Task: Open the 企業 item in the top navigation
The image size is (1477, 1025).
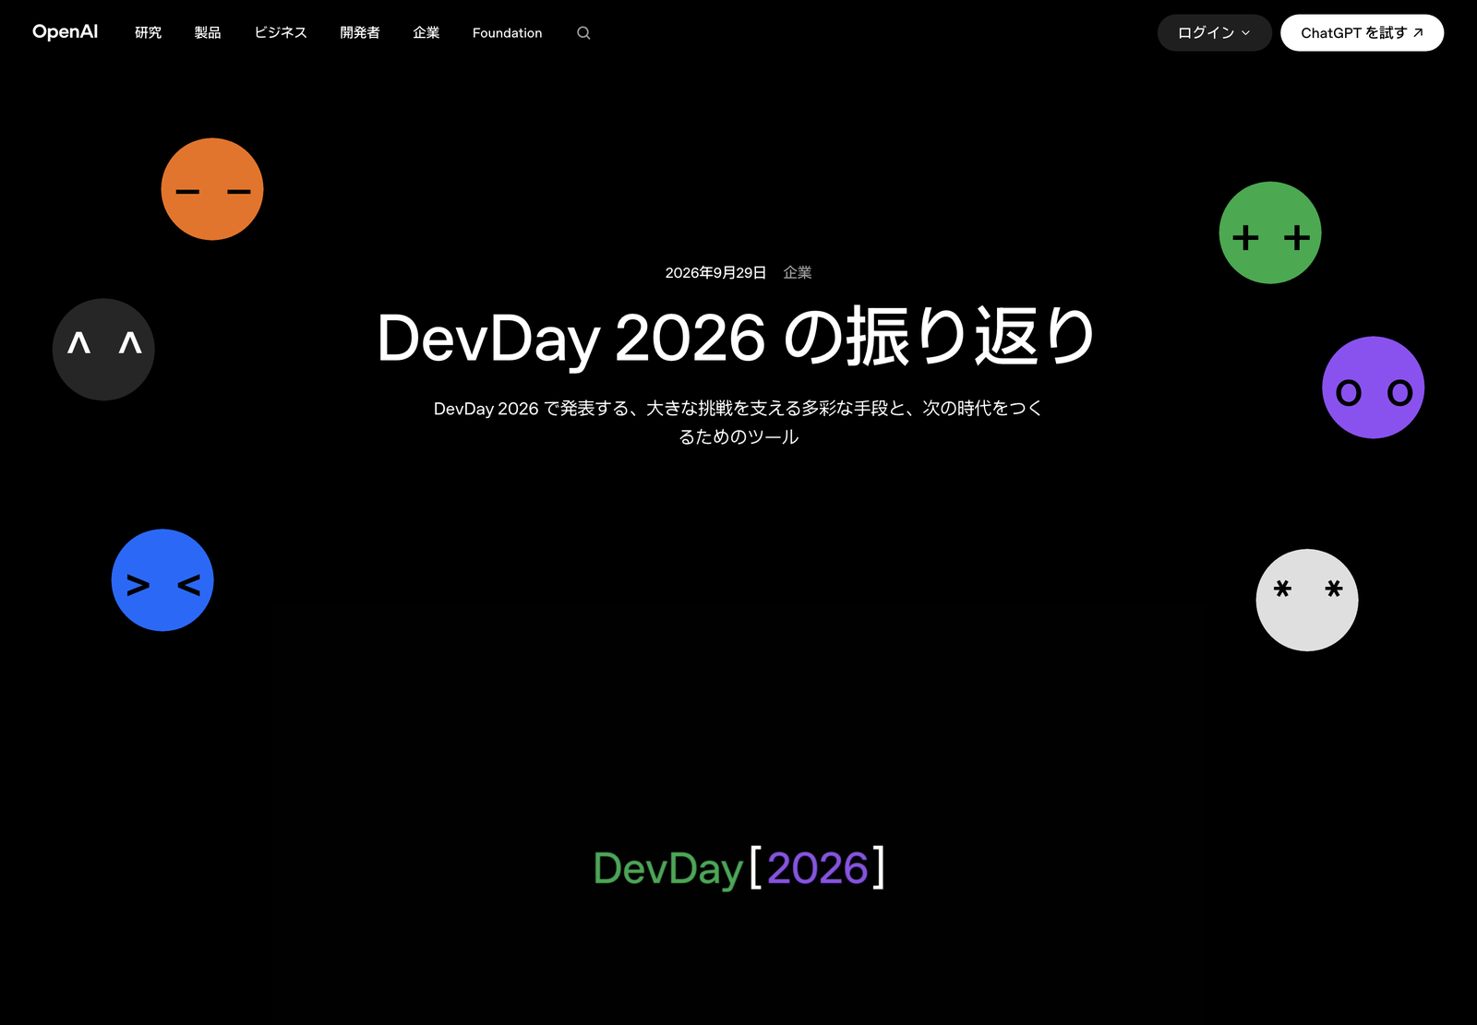Action: (426, 33)
